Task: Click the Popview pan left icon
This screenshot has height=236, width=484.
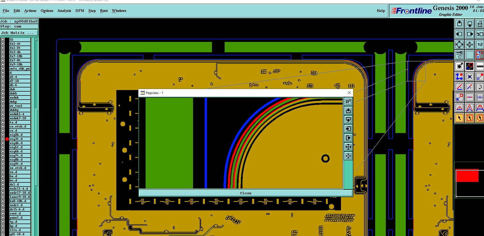Action: [x=348, y=129]
